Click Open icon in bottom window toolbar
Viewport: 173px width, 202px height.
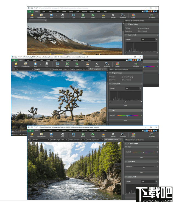32,135
